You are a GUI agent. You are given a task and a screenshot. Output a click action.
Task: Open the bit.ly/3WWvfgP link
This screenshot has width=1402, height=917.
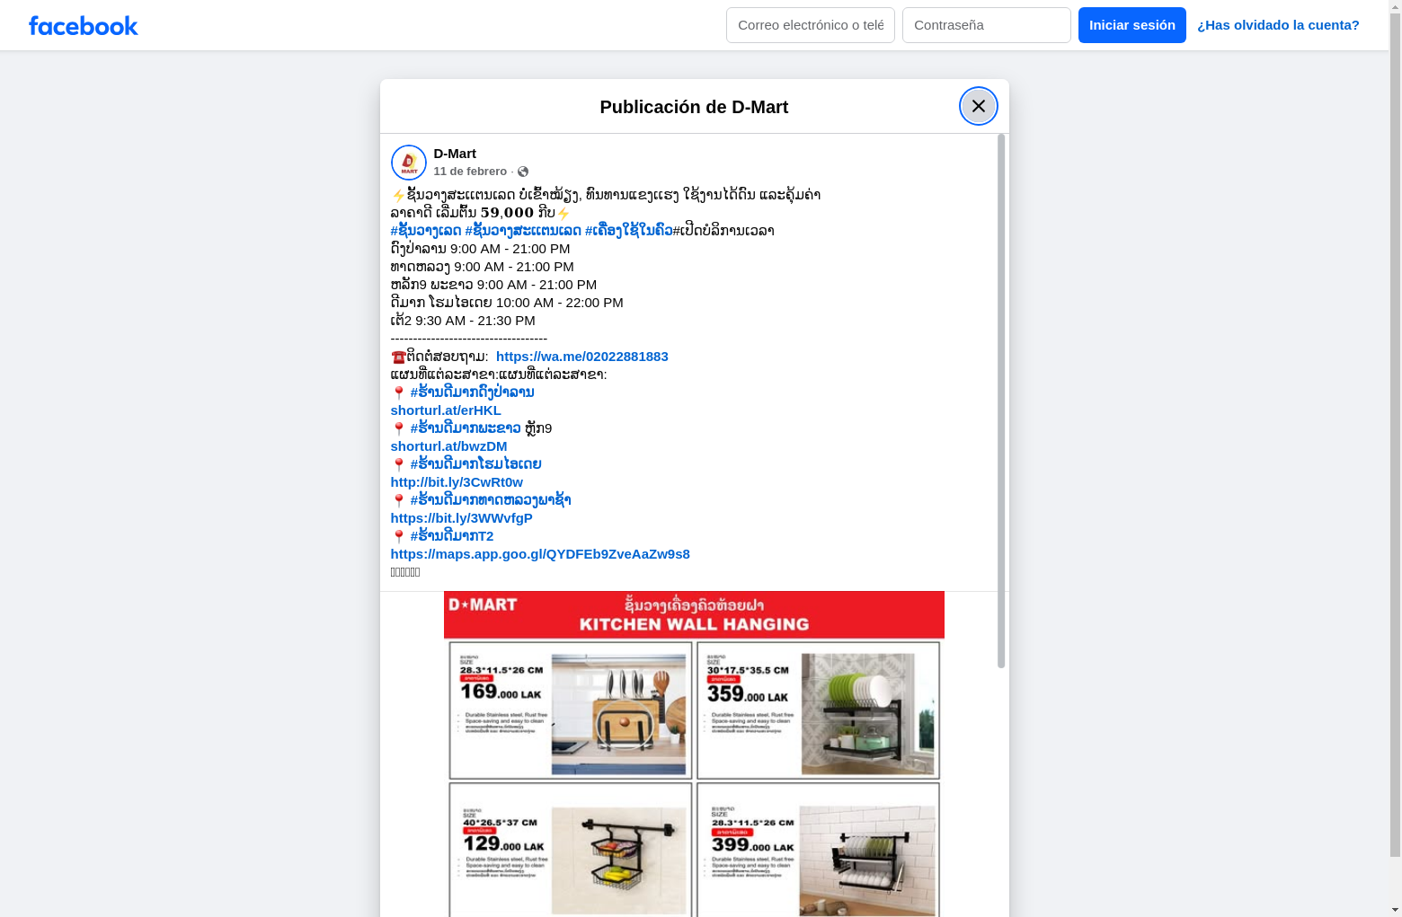pyautogui.click(x=462, y=518)
